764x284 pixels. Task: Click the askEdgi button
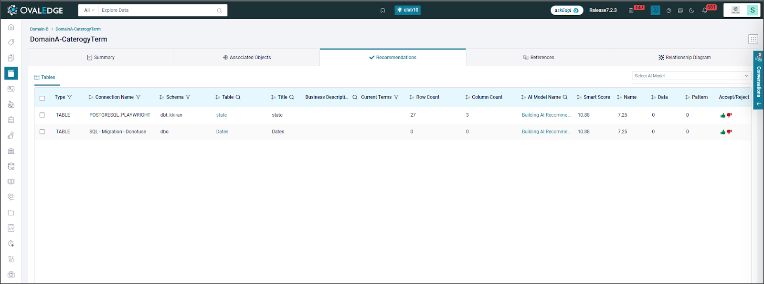(x=566, y=10)
